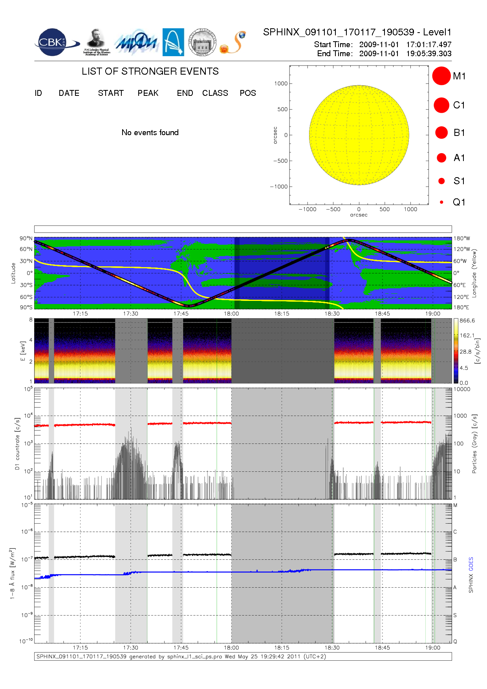The height and width of the screenshot is (689, 487).
Task: Click the Lebedev Physical Institute portrait logo
Action: coord(97,42)
